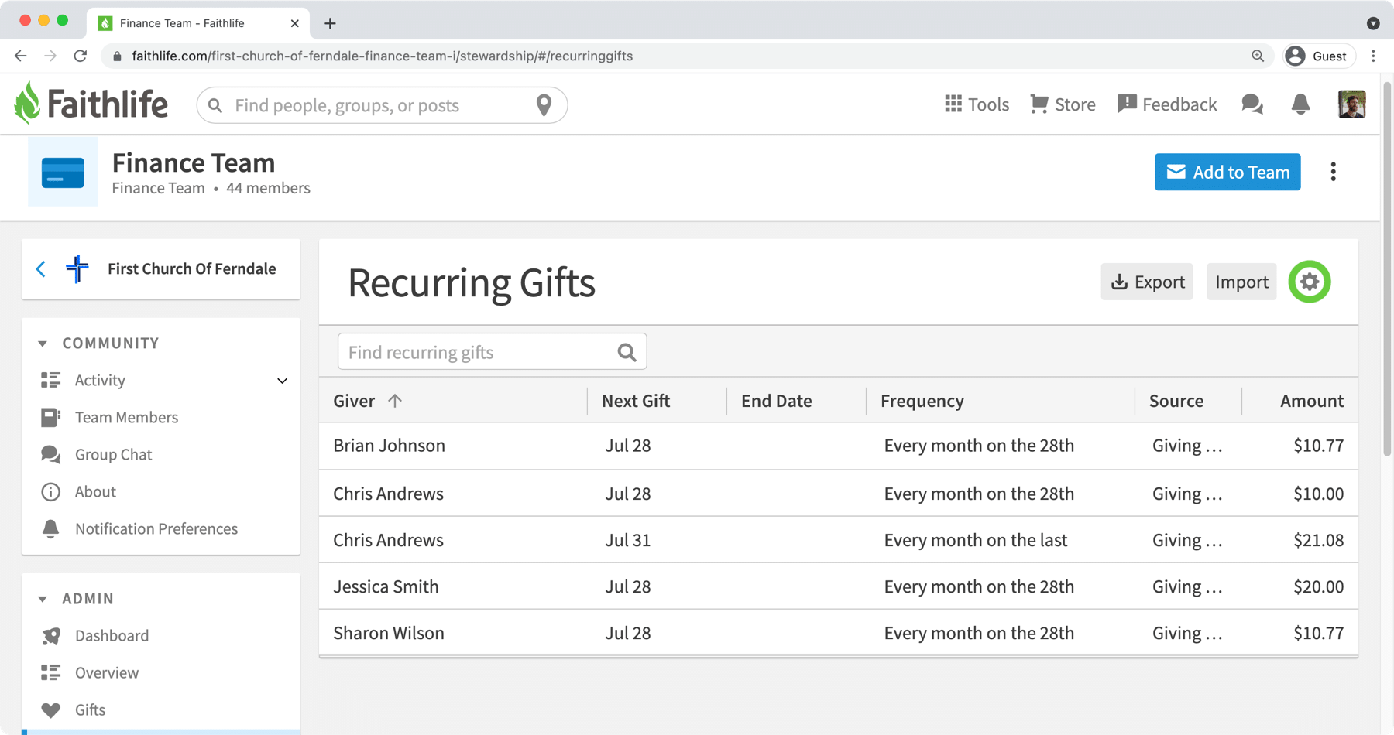Select Chris Andrews $10.00 gift
1394x735 pixels.
pos(838,494)
